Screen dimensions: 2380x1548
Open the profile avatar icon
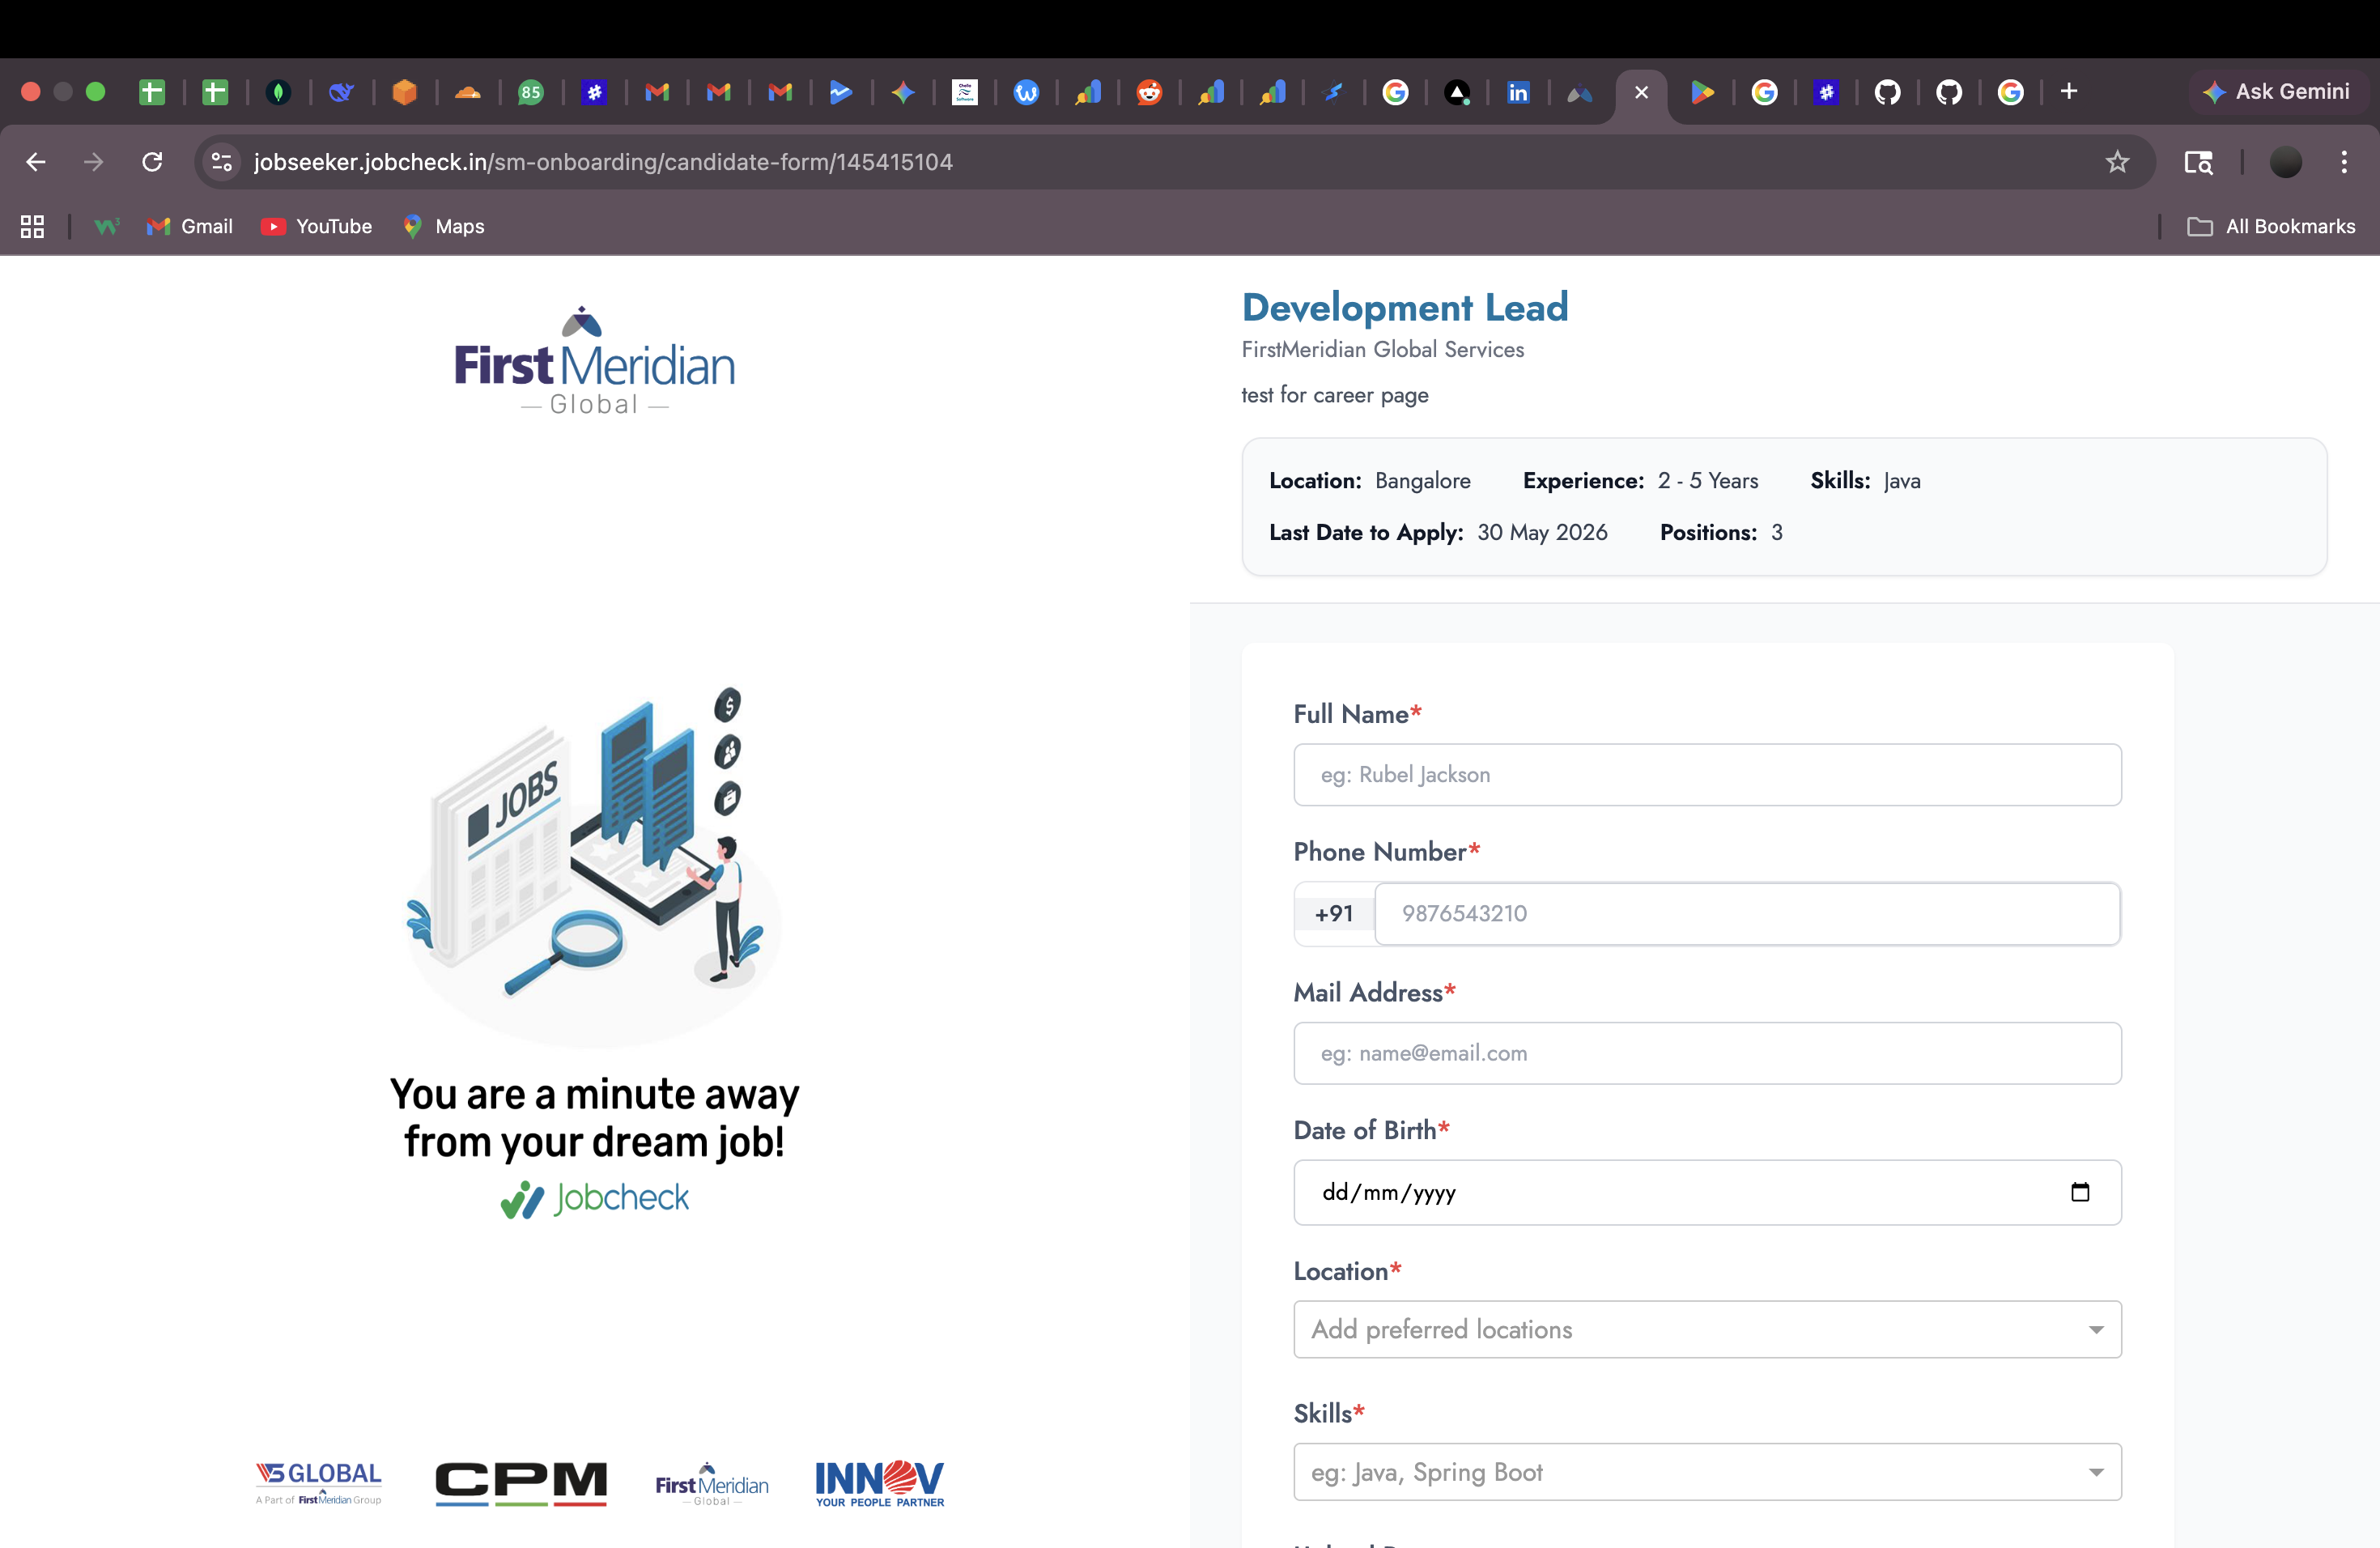click(x=2286, y=162)
